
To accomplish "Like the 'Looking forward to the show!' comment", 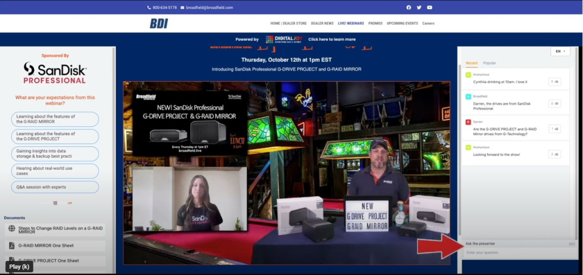I will (555, 154).
